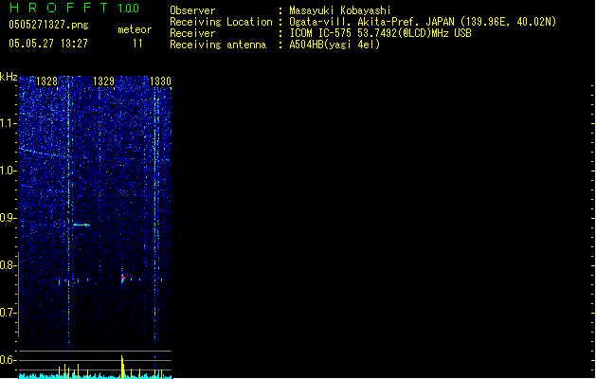This screenshot has width=596, height=379.
Task: Click the 0.6 frequency axis label
Action: click(x=8, y=360)
